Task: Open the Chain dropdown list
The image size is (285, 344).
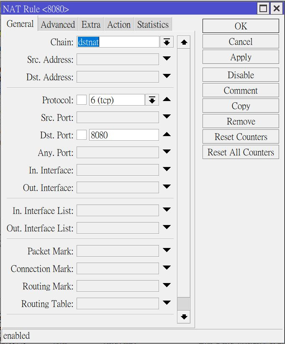Action: [x=167, y=42]
